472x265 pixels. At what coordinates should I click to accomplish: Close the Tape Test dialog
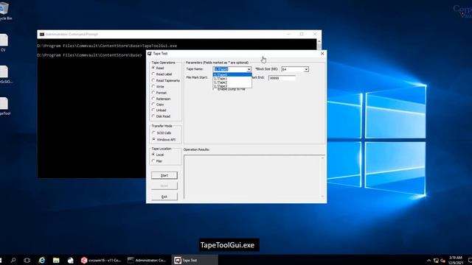[322, 54]
